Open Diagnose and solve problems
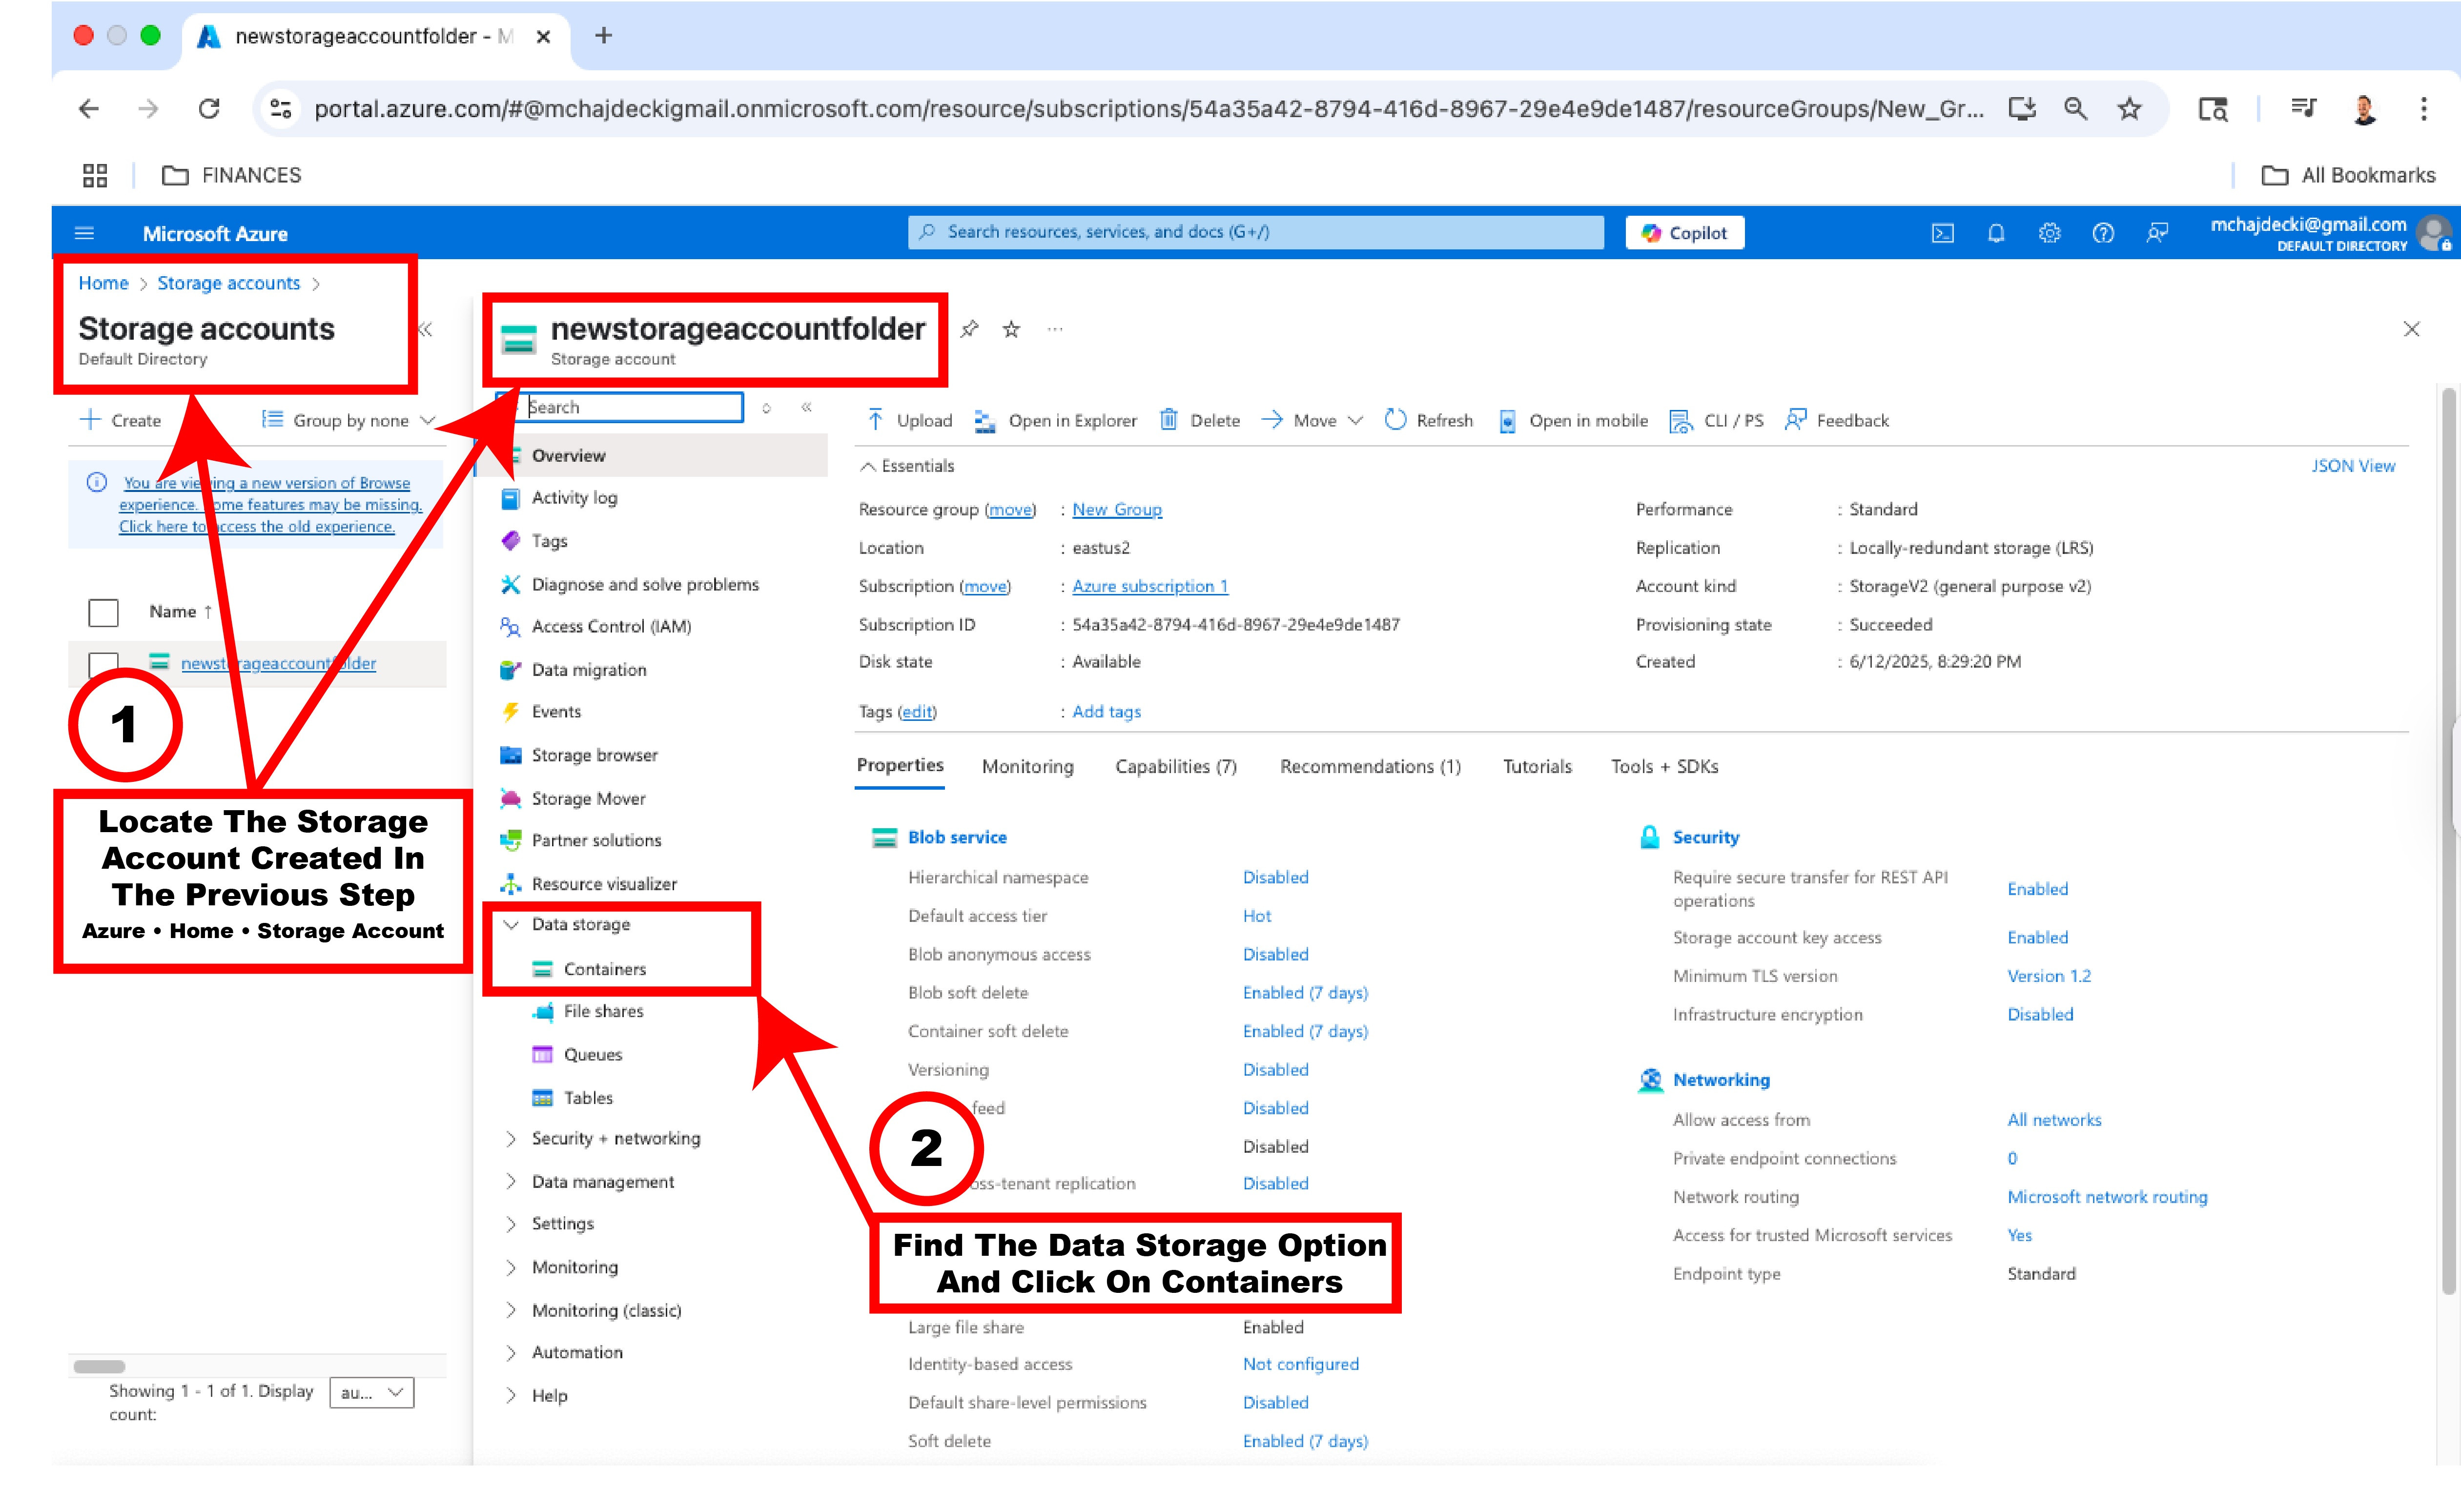Image resolution: width=2461 pixels, height=1512 pixels. [x=645, y=584]
